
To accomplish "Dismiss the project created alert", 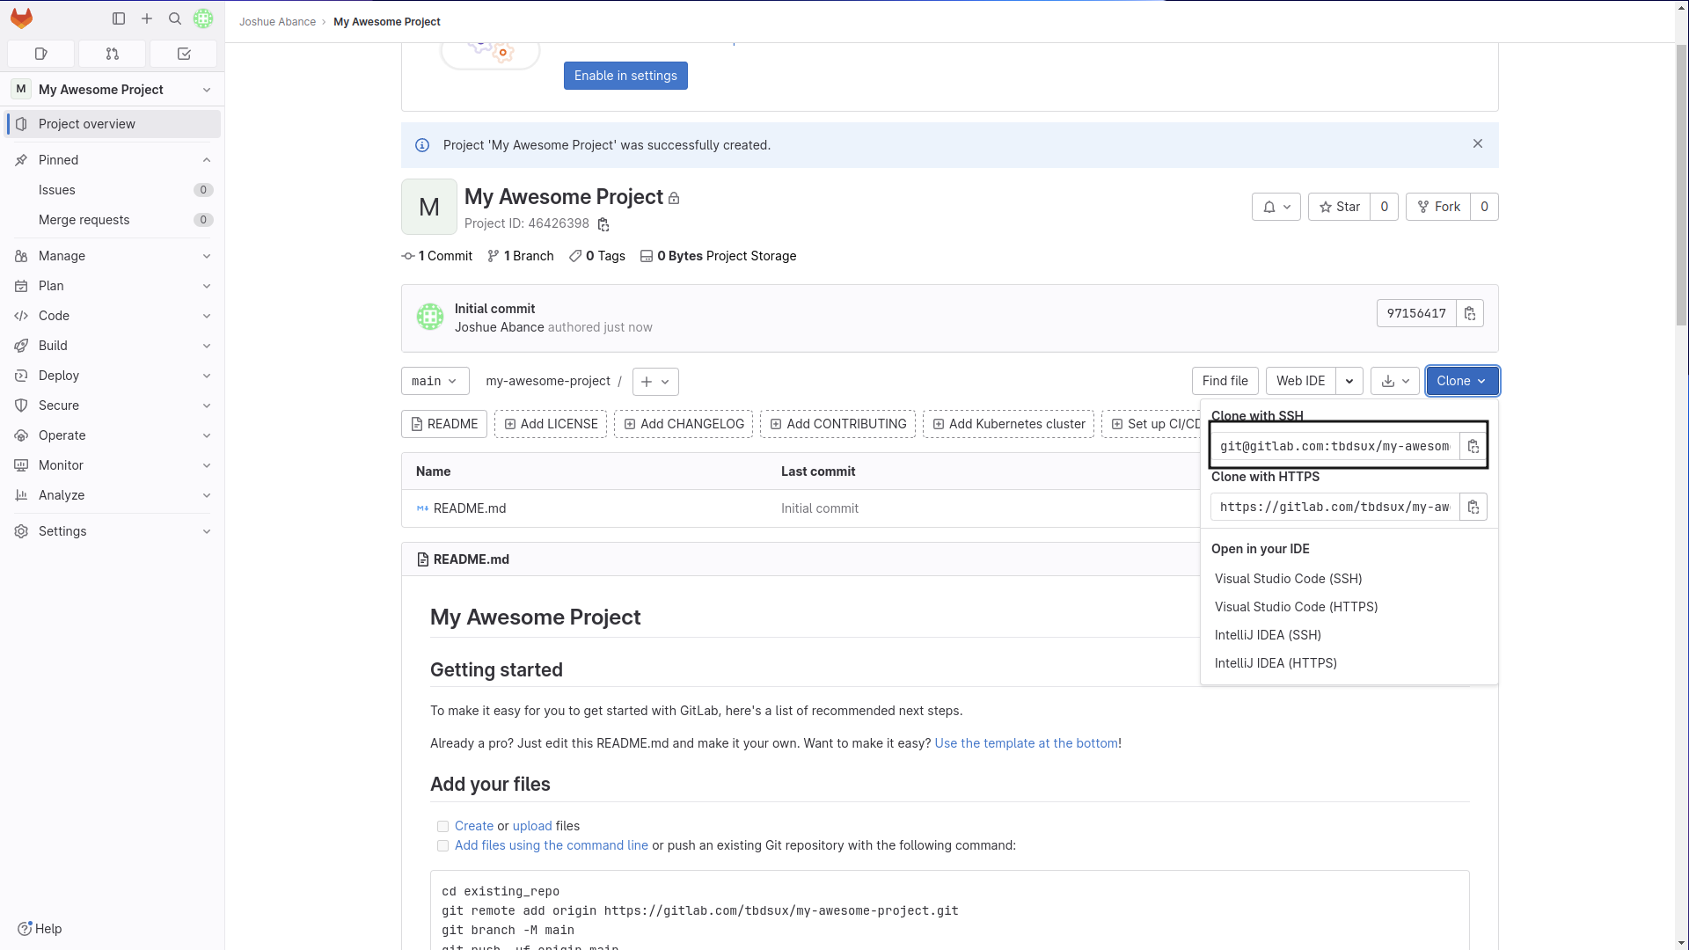I will 1478,144.
